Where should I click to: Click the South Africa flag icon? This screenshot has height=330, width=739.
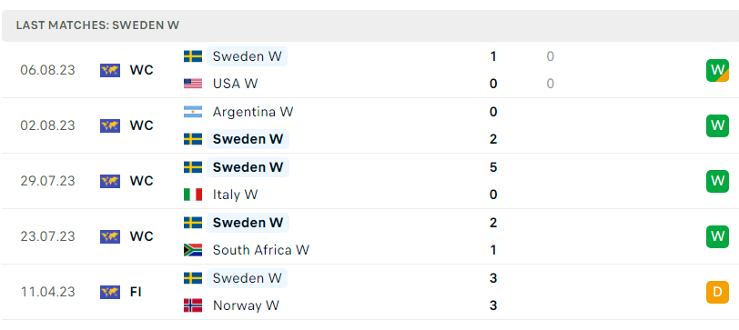coord(193,250)
